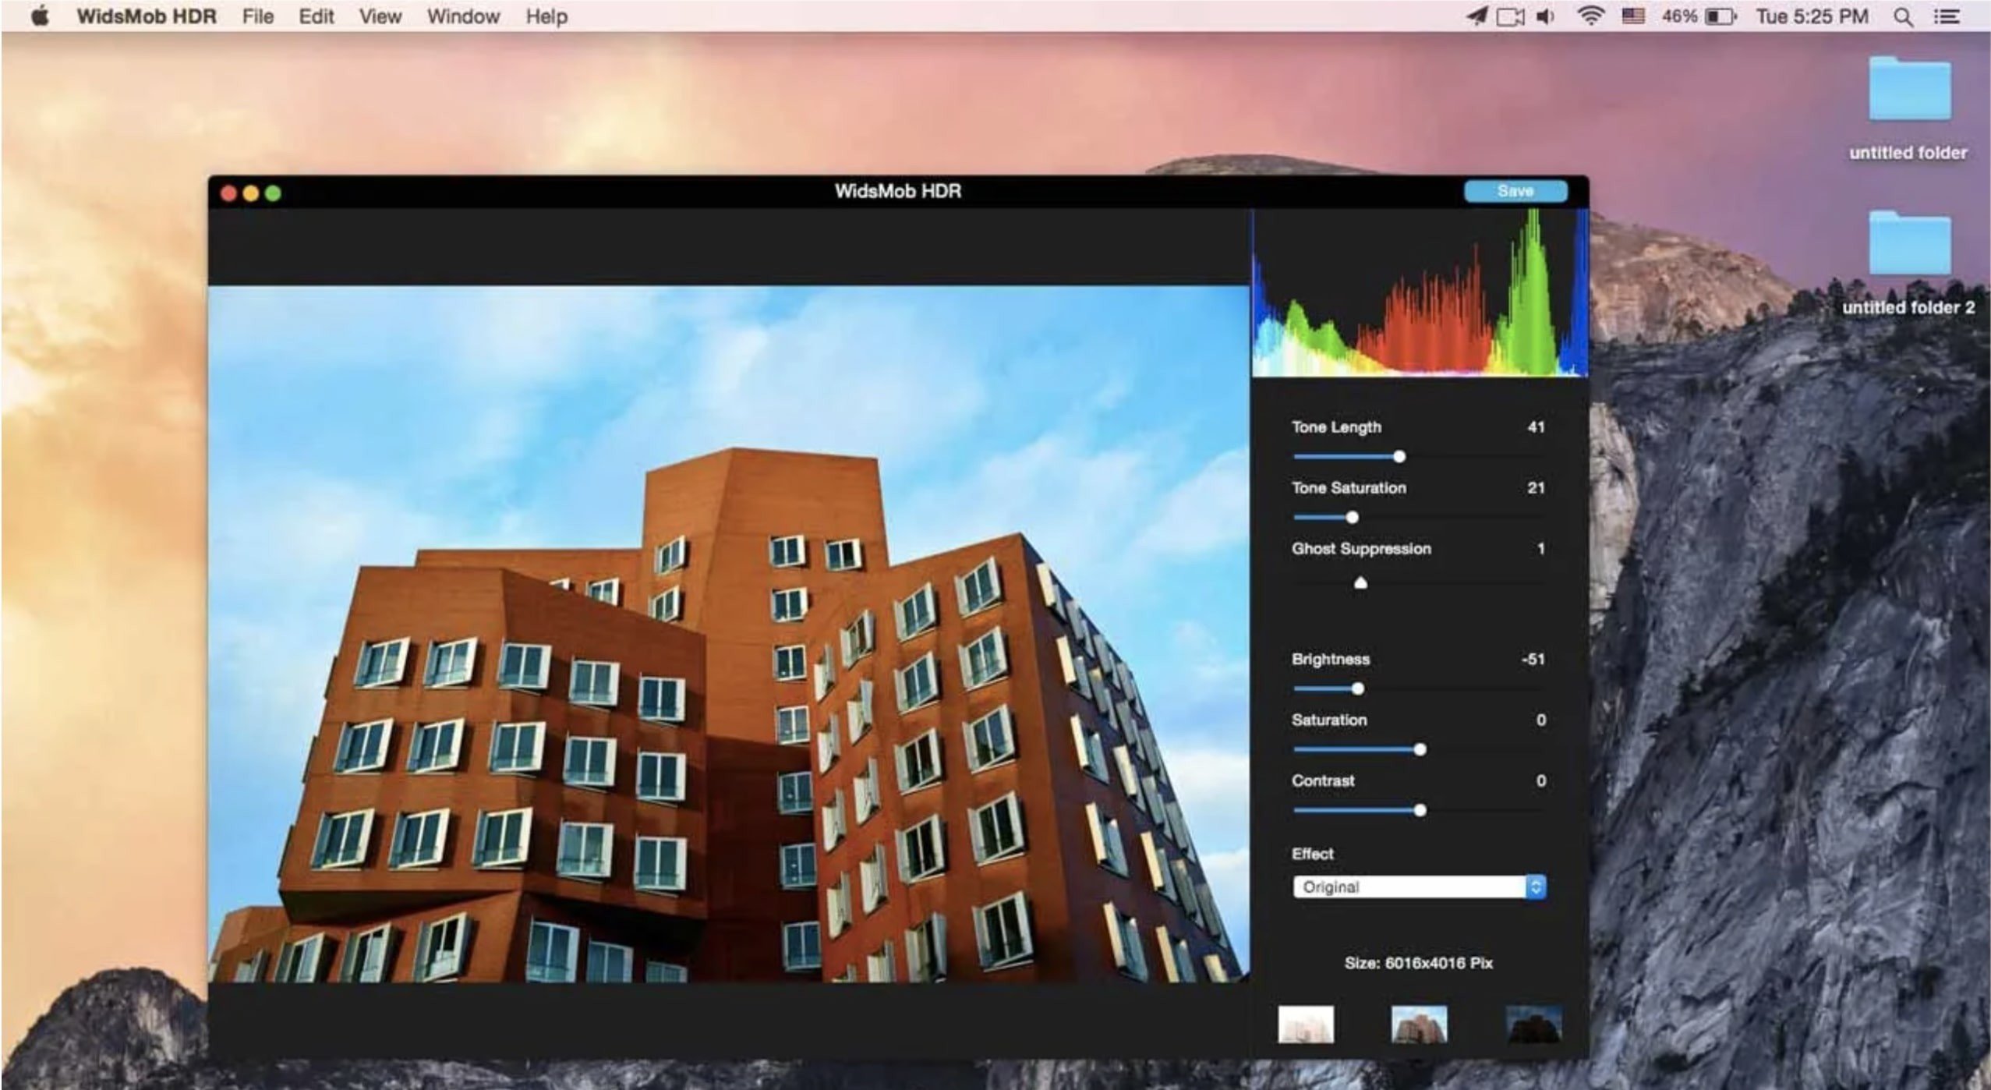Click the Wi-Fi status icon
The width and height of the screenshot is (1991, 1090).
pos(1590,16)
